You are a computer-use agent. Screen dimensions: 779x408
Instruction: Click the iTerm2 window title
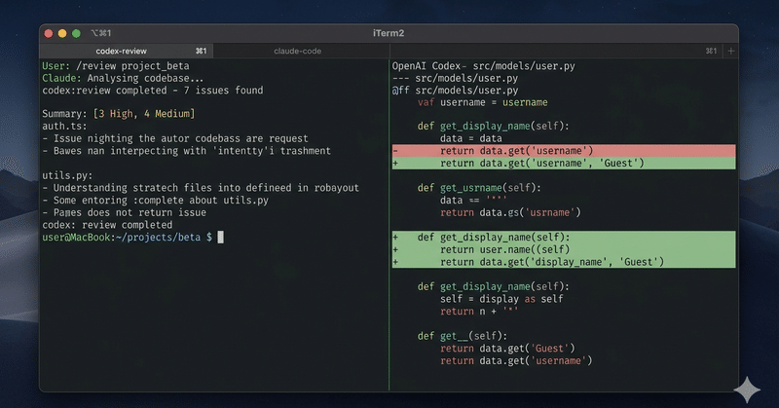tap(389, 33)
